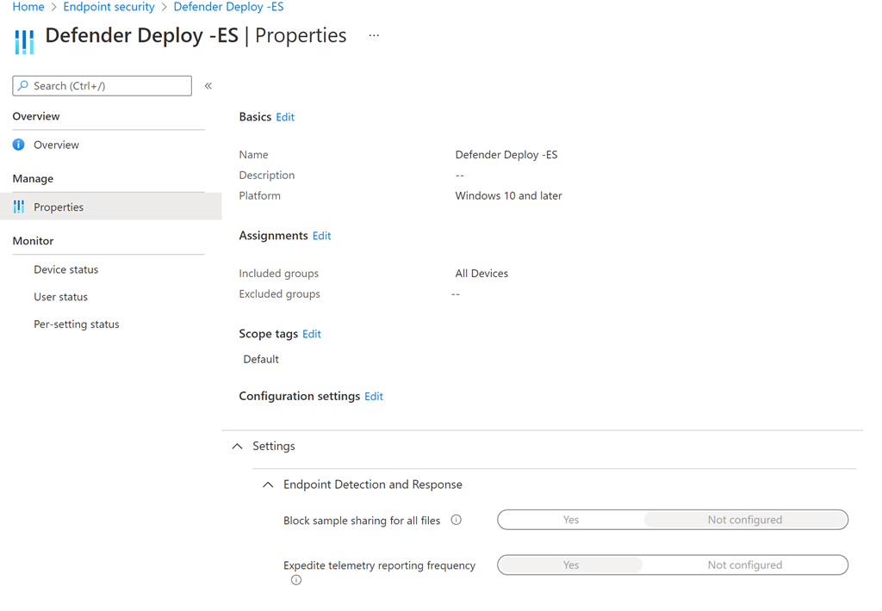This screenshot has height=611, width=882.
Task: Click the Search (Ctrl+/) input field
Action: 109,86
